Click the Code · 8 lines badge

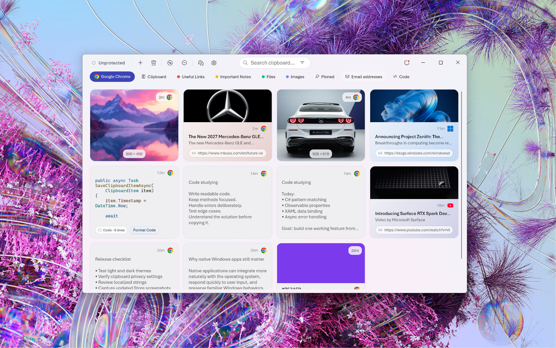coord(112,230)
